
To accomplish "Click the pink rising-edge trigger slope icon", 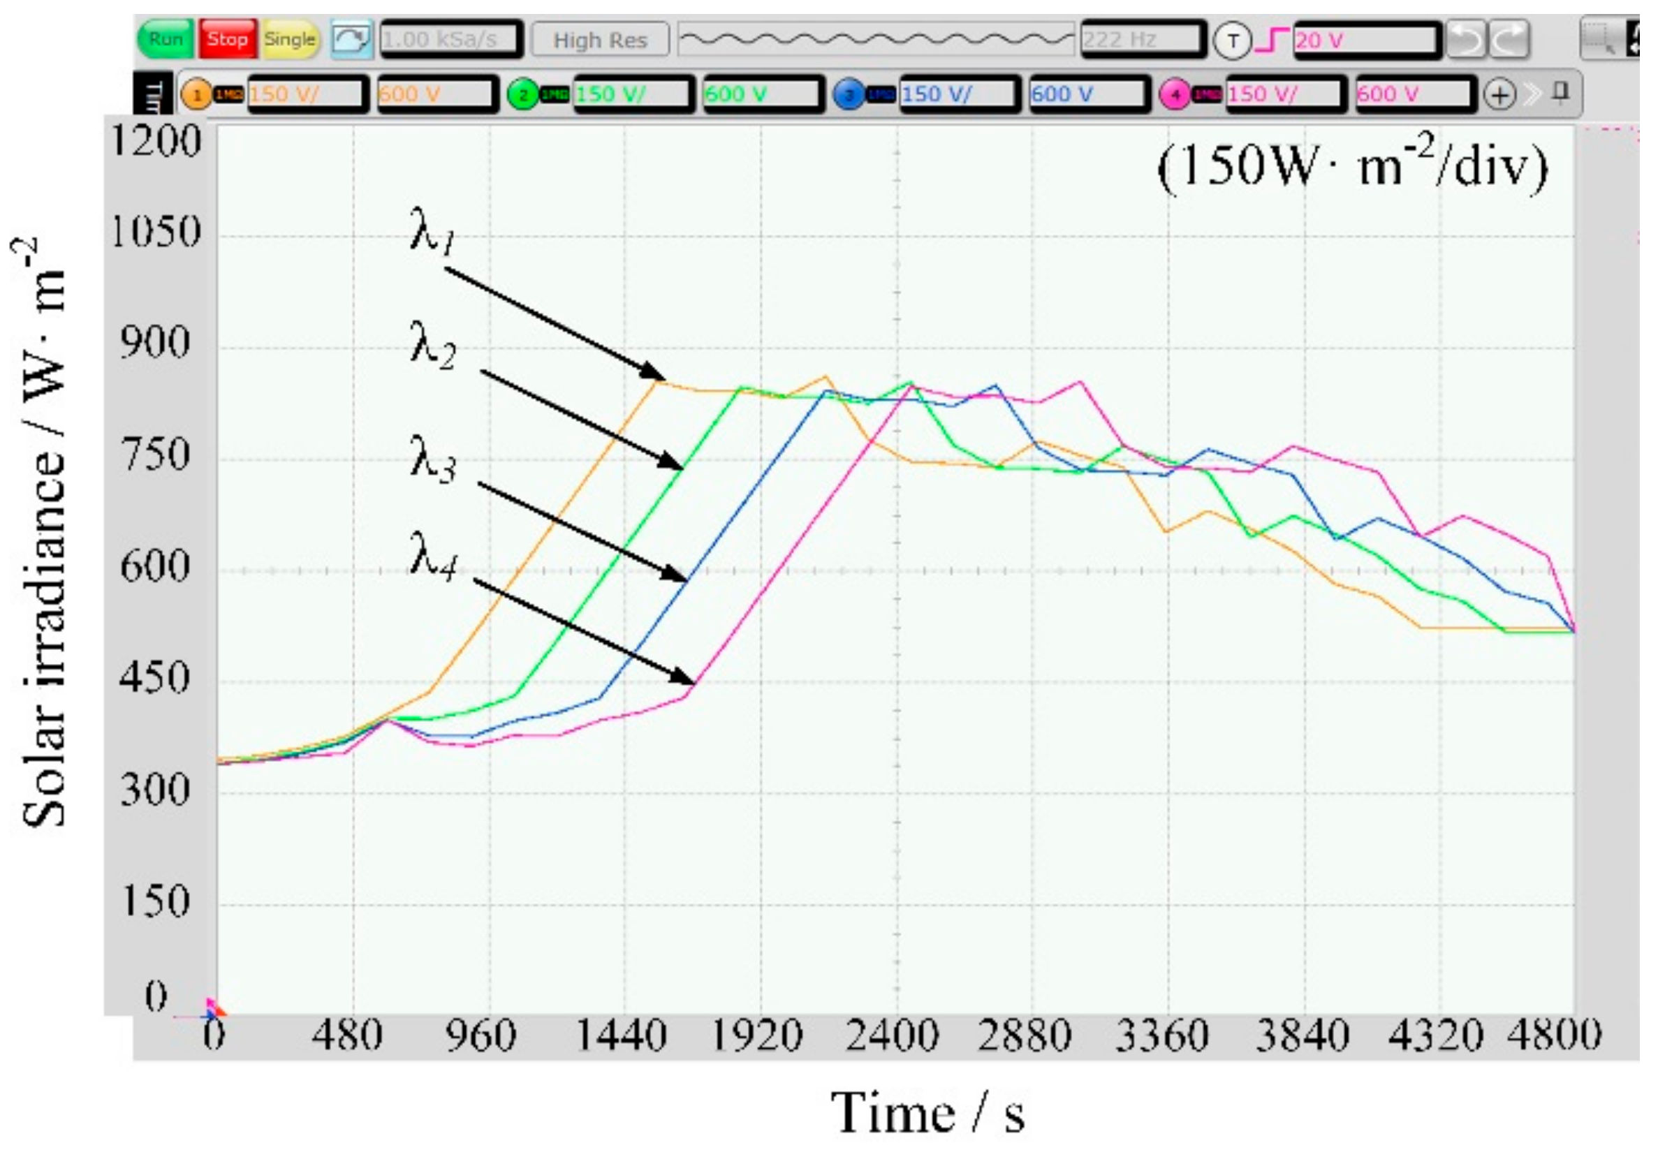I will click(x=1272, y=40).
